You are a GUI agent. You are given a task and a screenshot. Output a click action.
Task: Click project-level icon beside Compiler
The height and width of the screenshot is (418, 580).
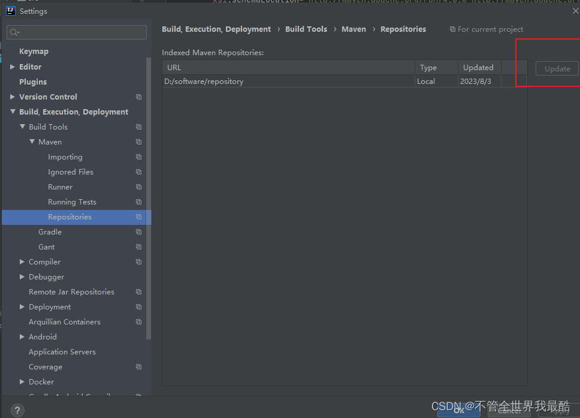click(x=139, y=261)
